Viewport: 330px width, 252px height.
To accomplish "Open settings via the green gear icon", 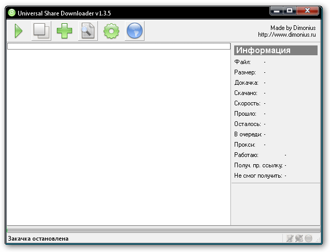I will pos(111,31).
